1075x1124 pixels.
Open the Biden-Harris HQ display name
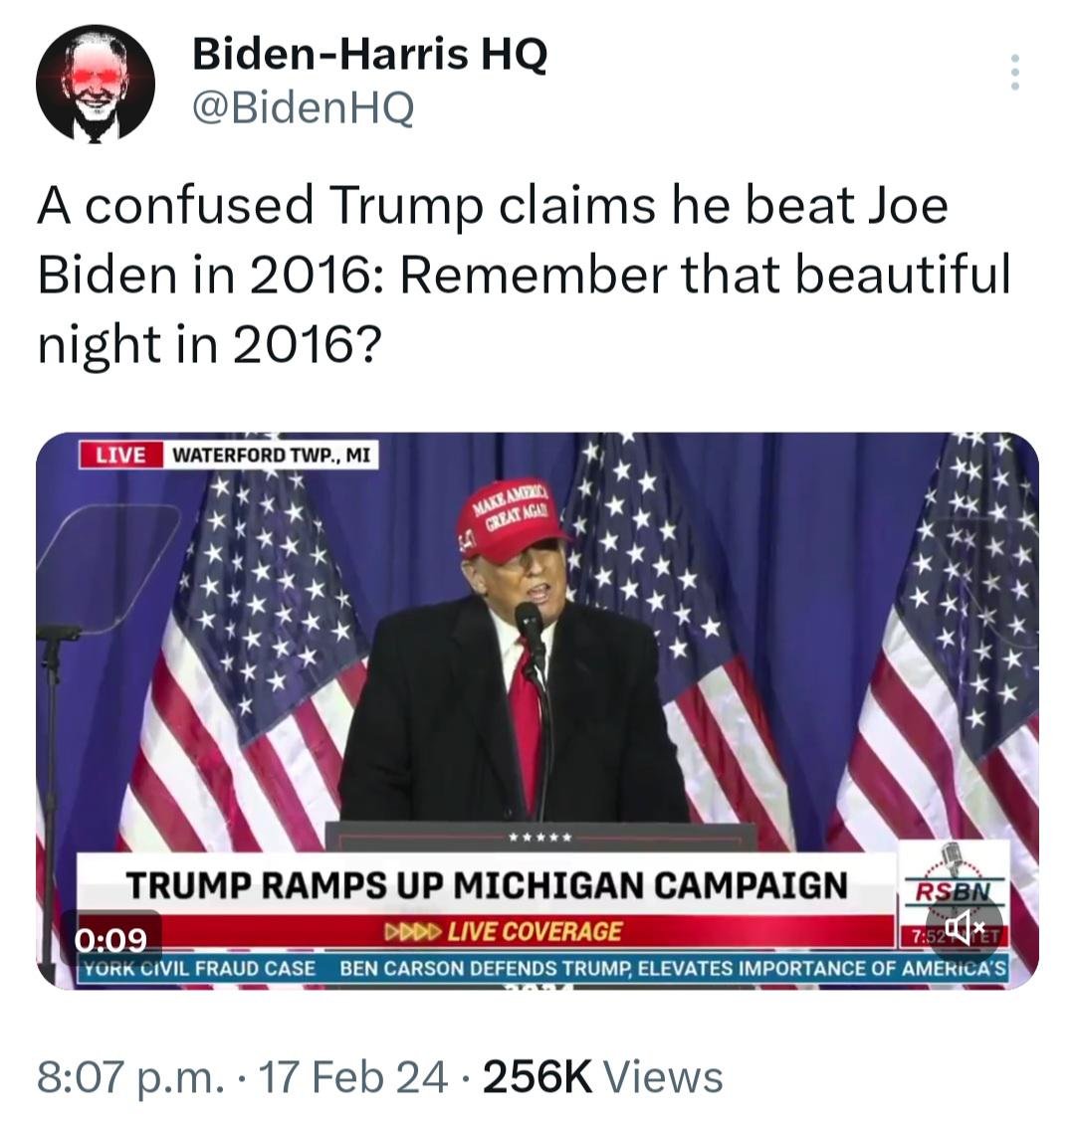[x=369, y=54]
